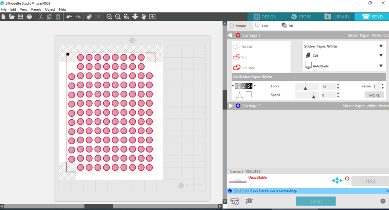
Task: Select the Pan hand tool
Action: coord(144,17)
